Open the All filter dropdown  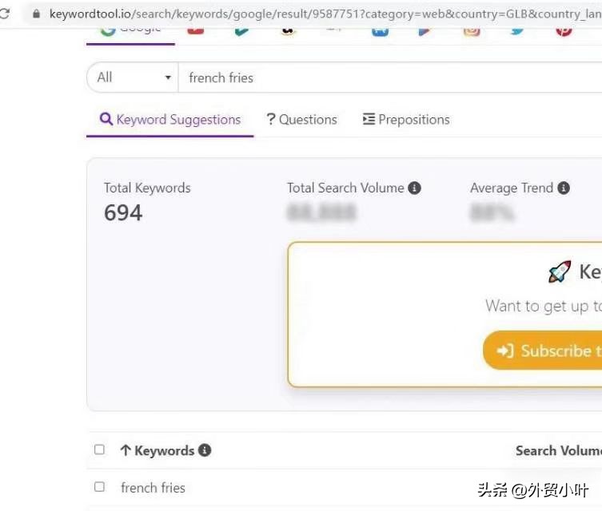click(x=133, y=77)
